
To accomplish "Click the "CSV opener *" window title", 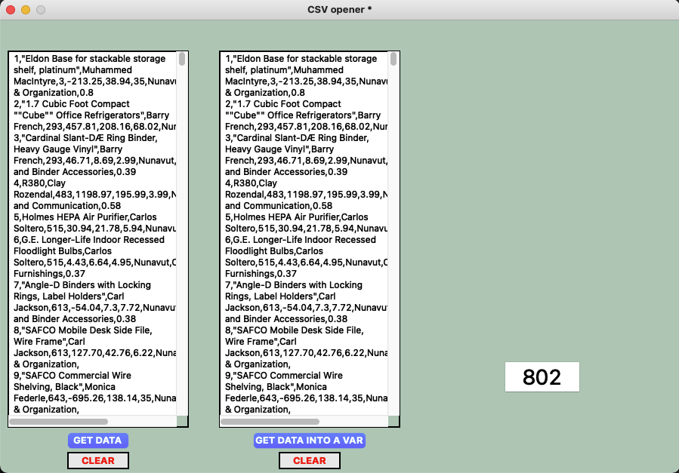I will point(339,10).
